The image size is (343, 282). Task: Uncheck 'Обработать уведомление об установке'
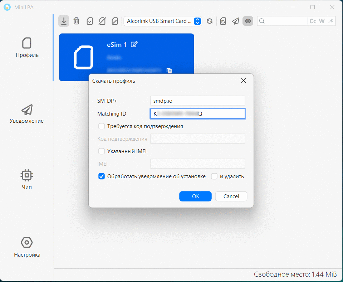102,176
